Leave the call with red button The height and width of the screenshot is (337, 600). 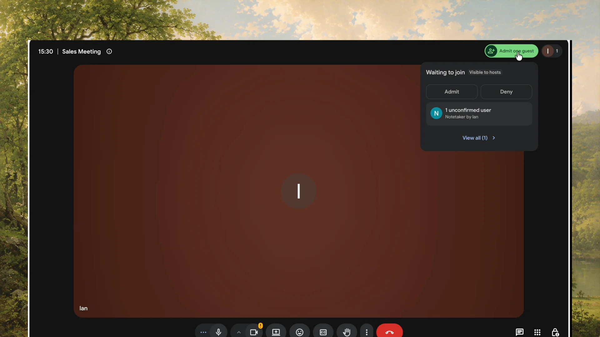[389, 332]
